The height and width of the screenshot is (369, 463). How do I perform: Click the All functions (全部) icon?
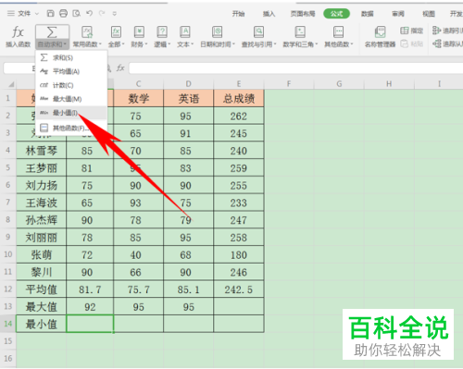[x=116, y=32]
